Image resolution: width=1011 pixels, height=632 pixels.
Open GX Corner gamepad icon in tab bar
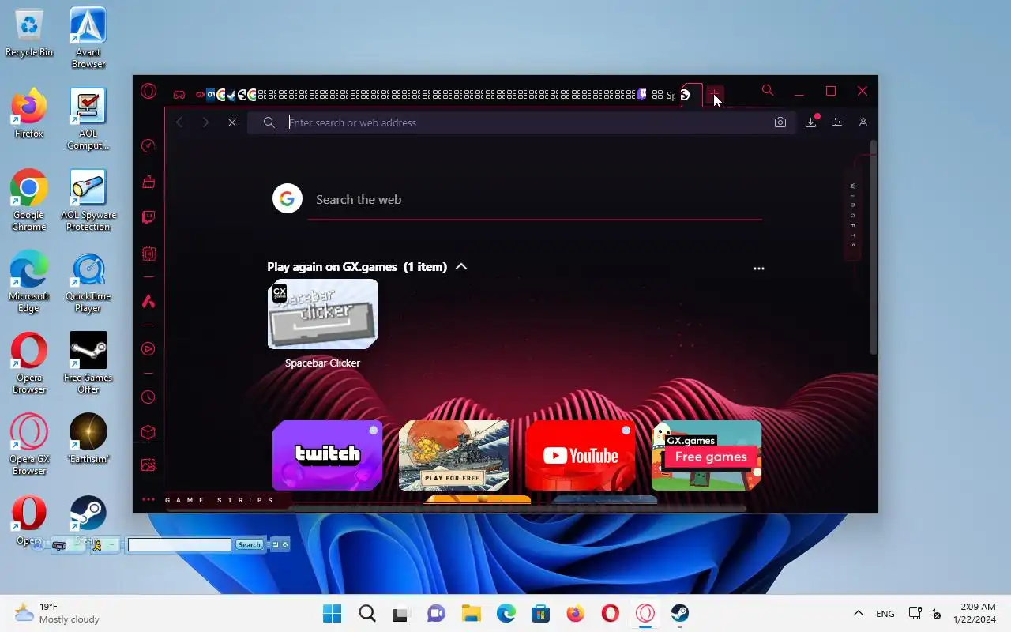click(179, 95)
